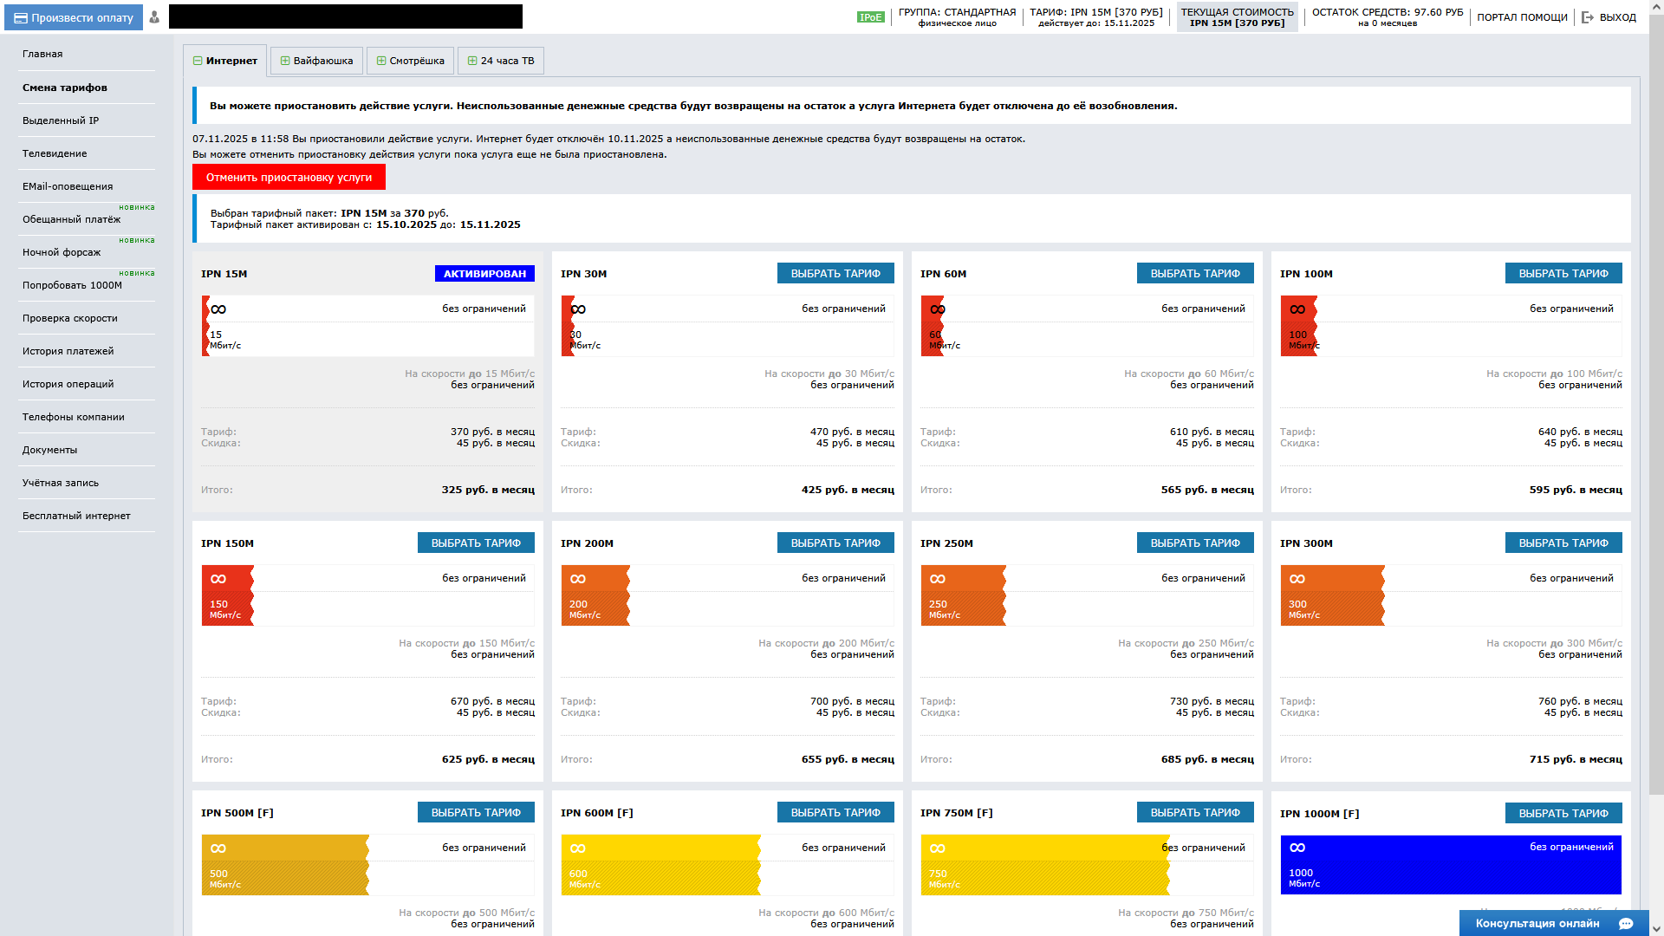Choose the IPN 100M tariff button
This screenshot has width=1664, height=936.
click(x=1563, y=273)
